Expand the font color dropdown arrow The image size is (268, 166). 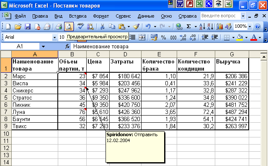pyautogui.click(x=260, y=37)
